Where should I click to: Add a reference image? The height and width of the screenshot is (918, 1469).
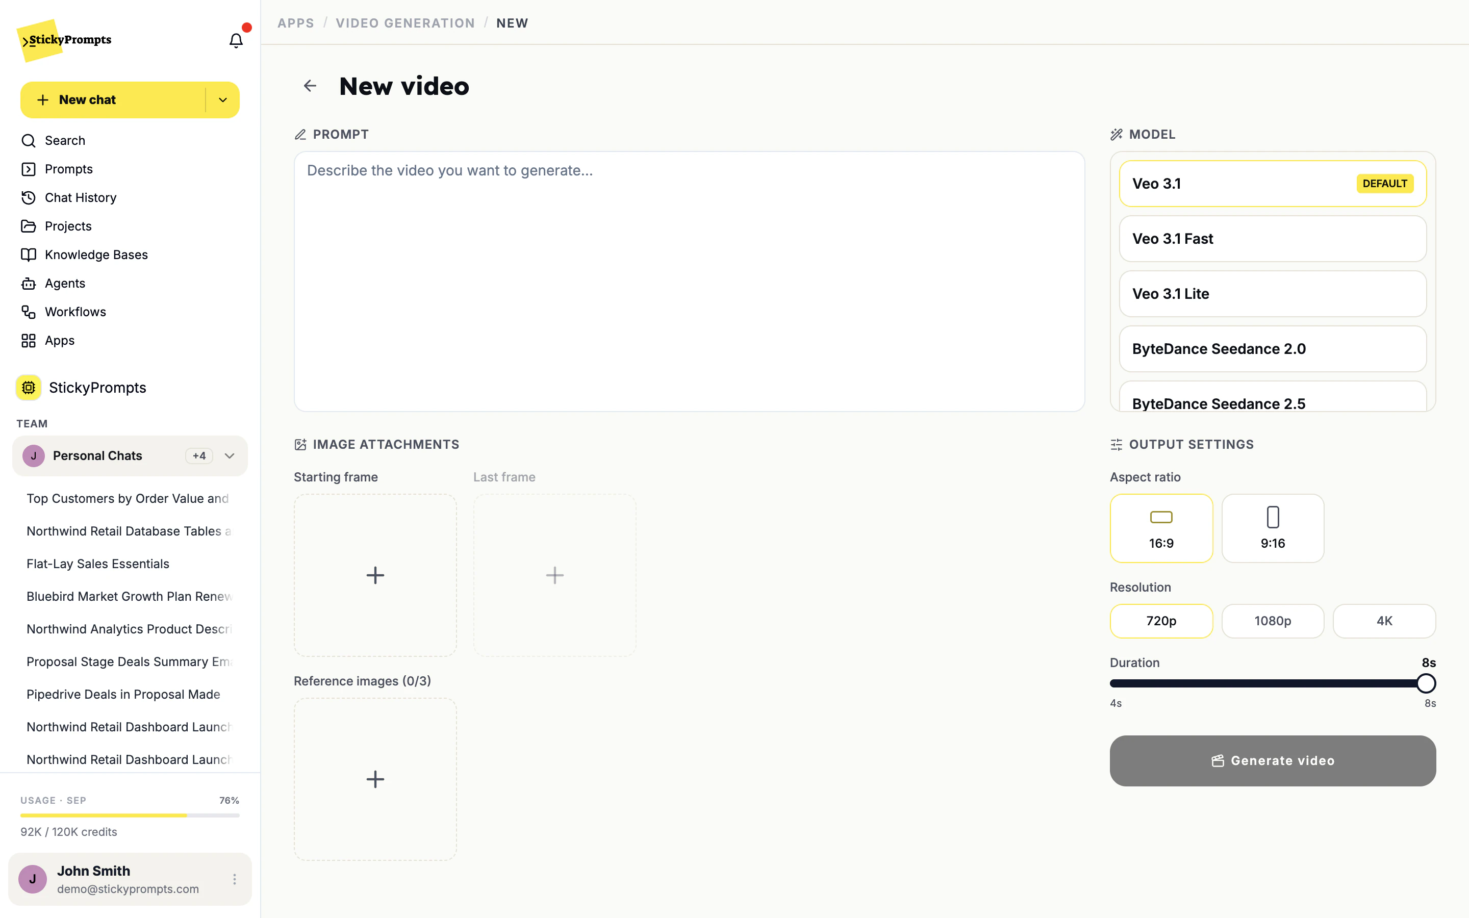(x=375, y=779)
